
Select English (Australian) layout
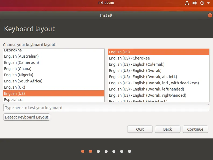(54, 56)
